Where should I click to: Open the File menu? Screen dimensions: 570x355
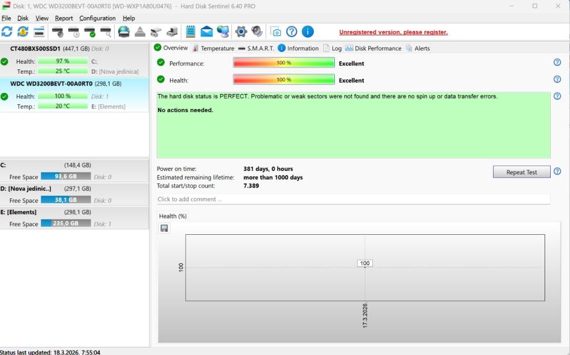6,18
